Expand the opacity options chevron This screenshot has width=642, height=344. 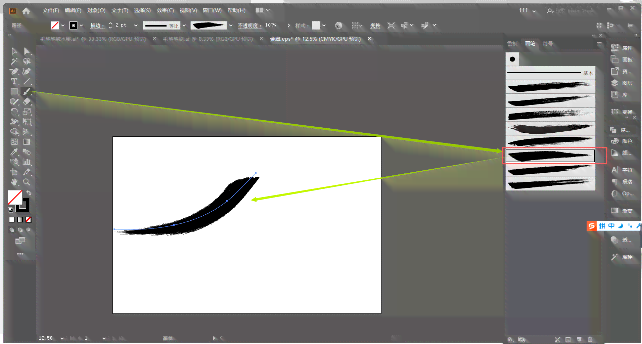tap(289, 26)
